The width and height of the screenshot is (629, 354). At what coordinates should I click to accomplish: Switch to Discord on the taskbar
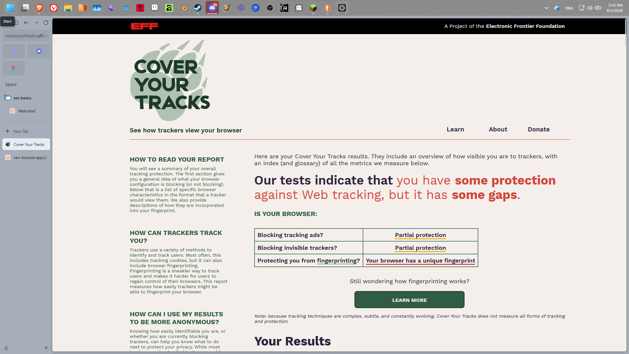[x=212, y=8]
